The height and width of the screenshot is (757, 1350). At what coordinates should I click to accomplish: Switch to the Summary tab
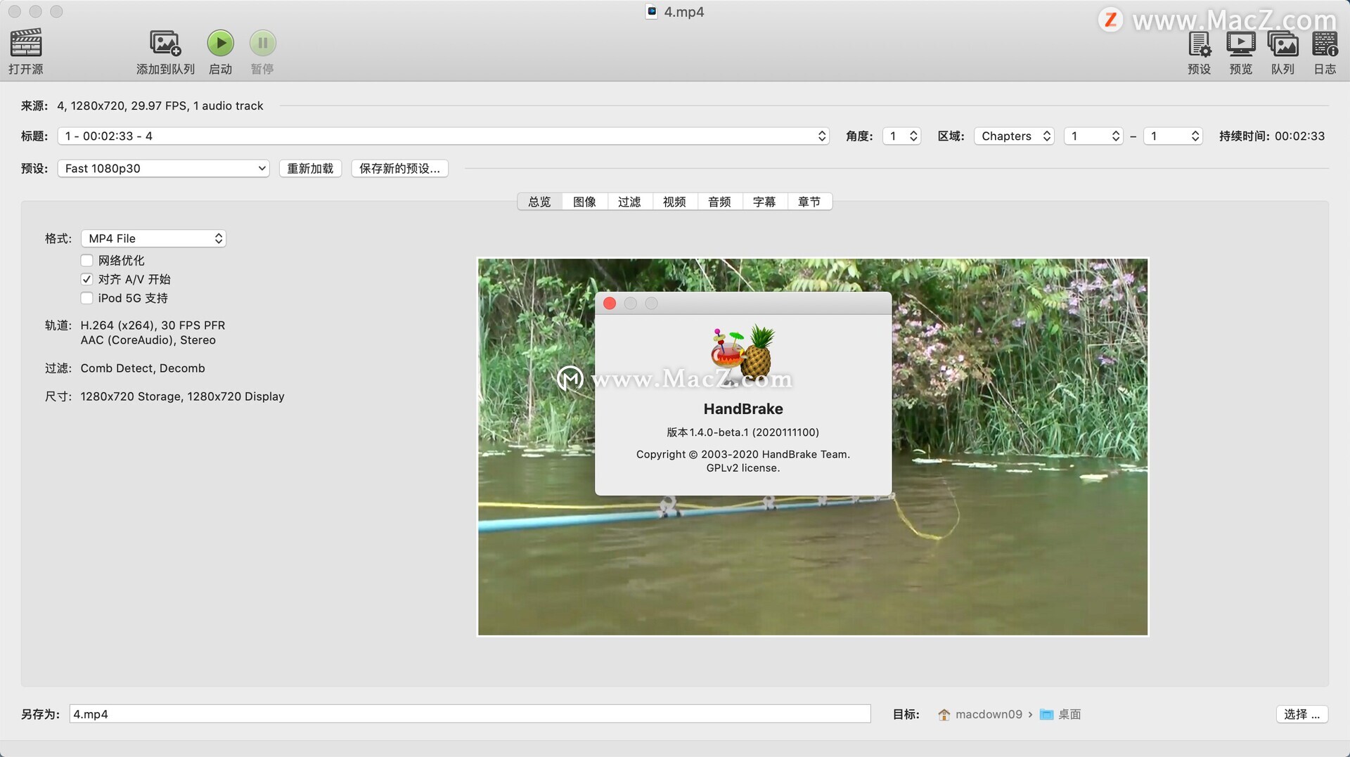coord(539,202)
